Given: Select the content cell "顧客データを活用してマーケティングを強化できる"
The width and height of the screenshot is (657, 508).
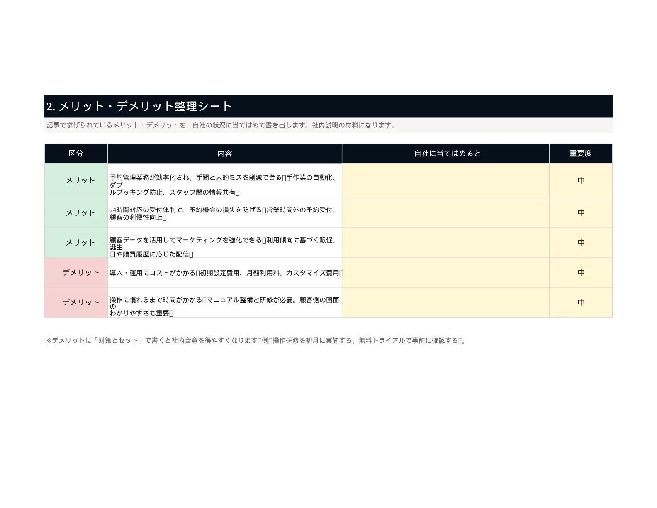Looking at the screenshot, I should pyautogui.click(x=225, y=243).
